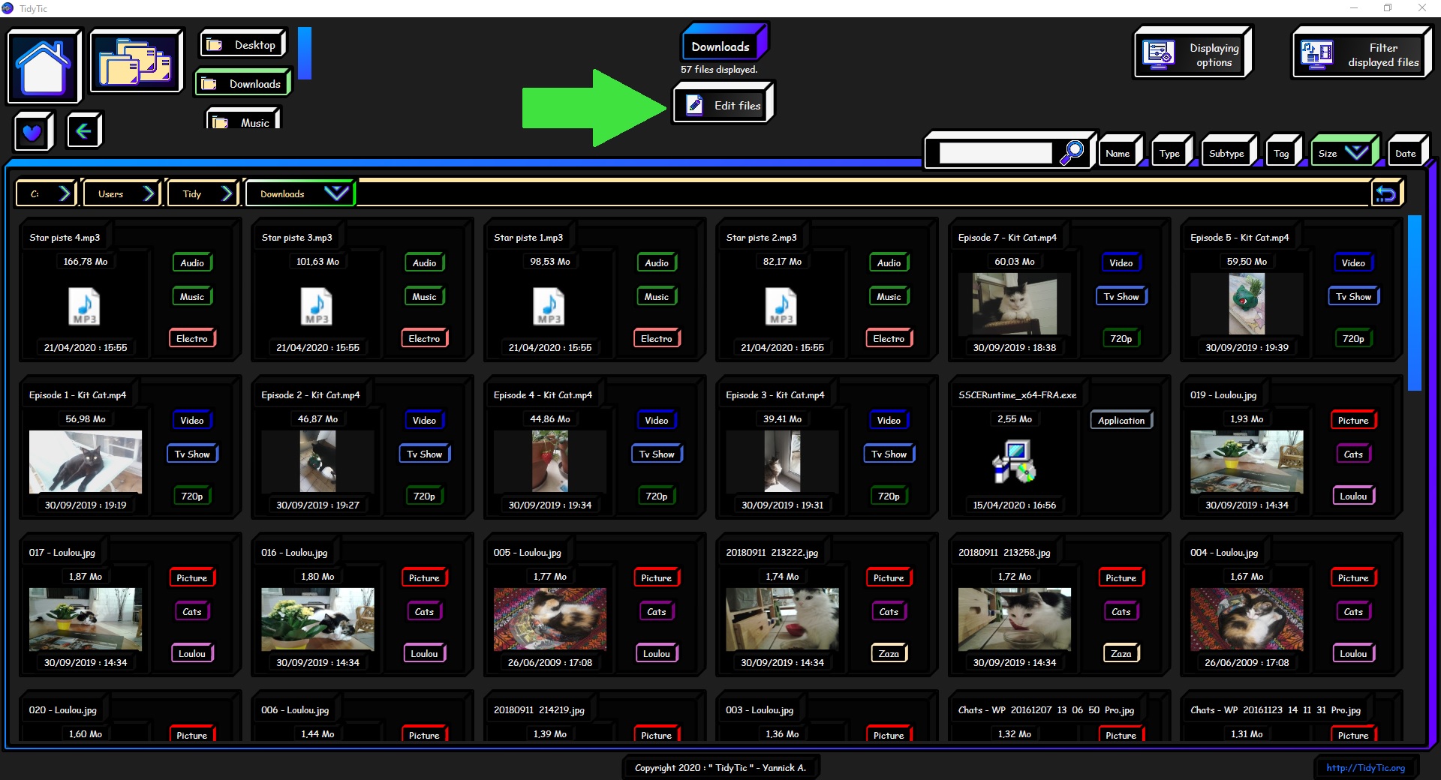Image resolution: width=1441 pixels, height=780 pixels.
Task: Click the file list vertical scrollbar
Action: point(1415,303)
